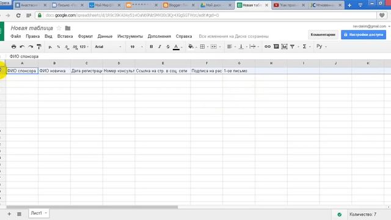Open a new browser tab
391x220 pixels.
click(349, 5)
